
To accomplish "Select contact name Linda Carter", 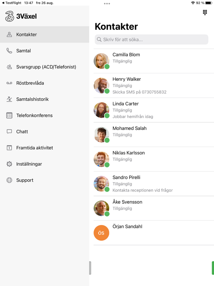I will 126,104.
